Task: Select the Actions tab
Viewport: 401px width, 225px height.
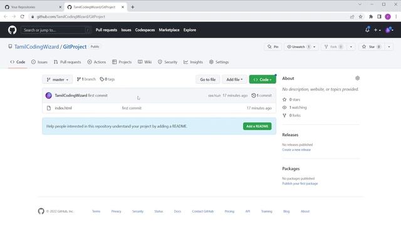Action: 96,62
